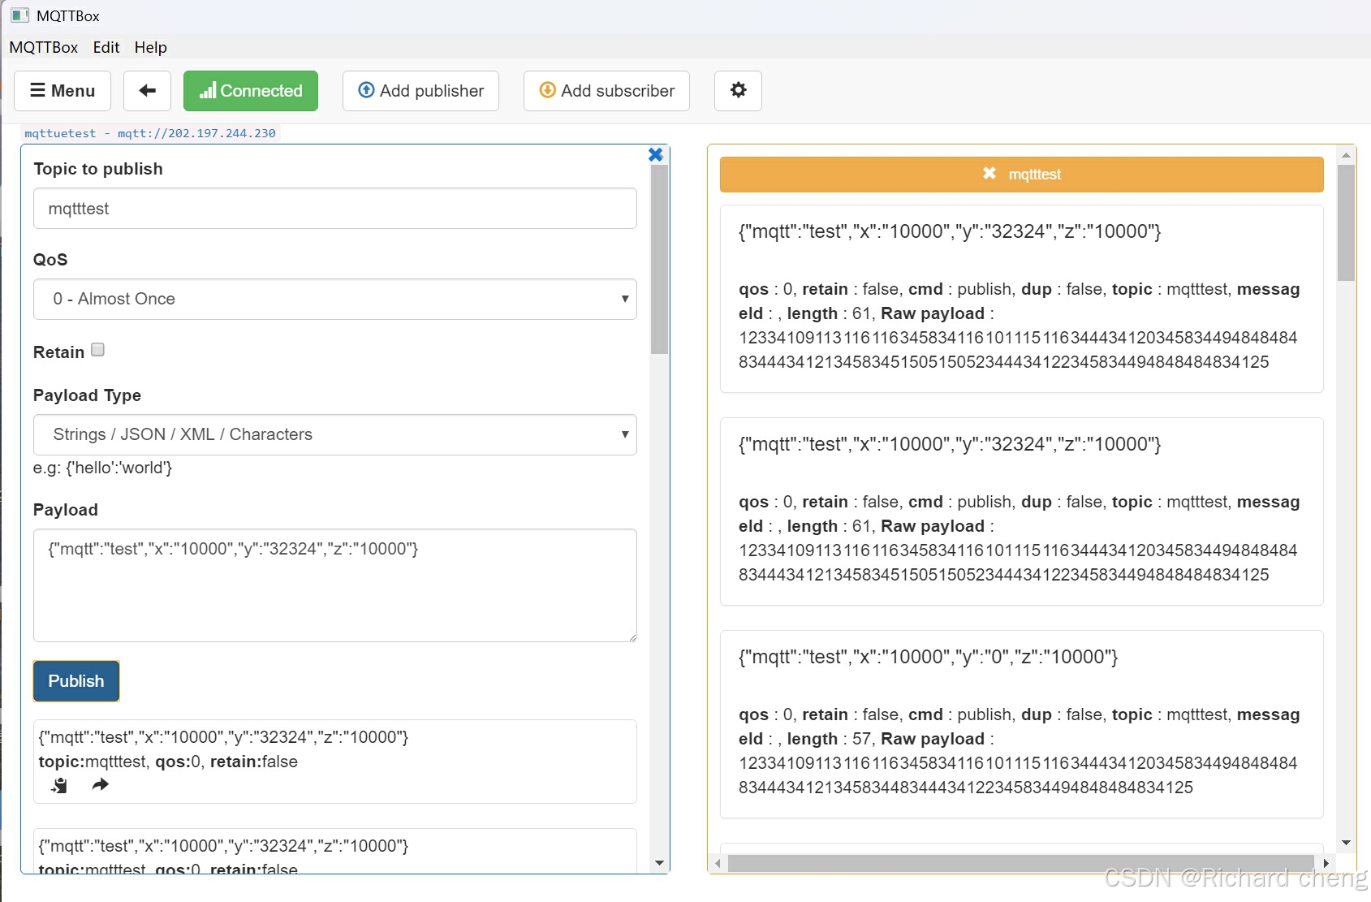Open connection settings gear icon

(x=738, y=91)
